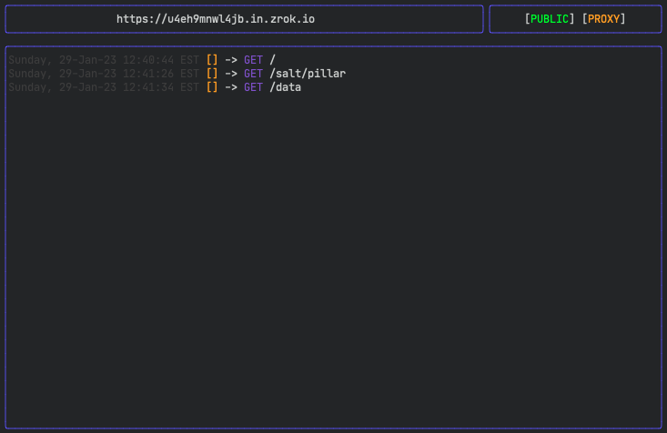Click orange brackets on the first request row
The height and width of the screenshot is (433, 667).
(212, 60)
